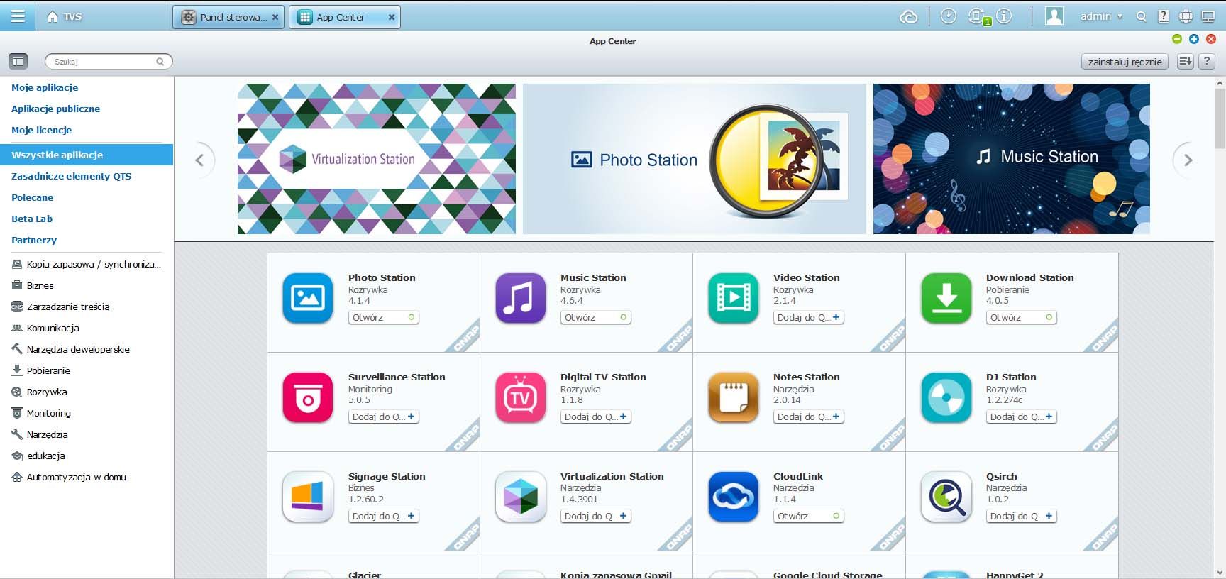Click the Digital TV Station app icon

point(521,397)
